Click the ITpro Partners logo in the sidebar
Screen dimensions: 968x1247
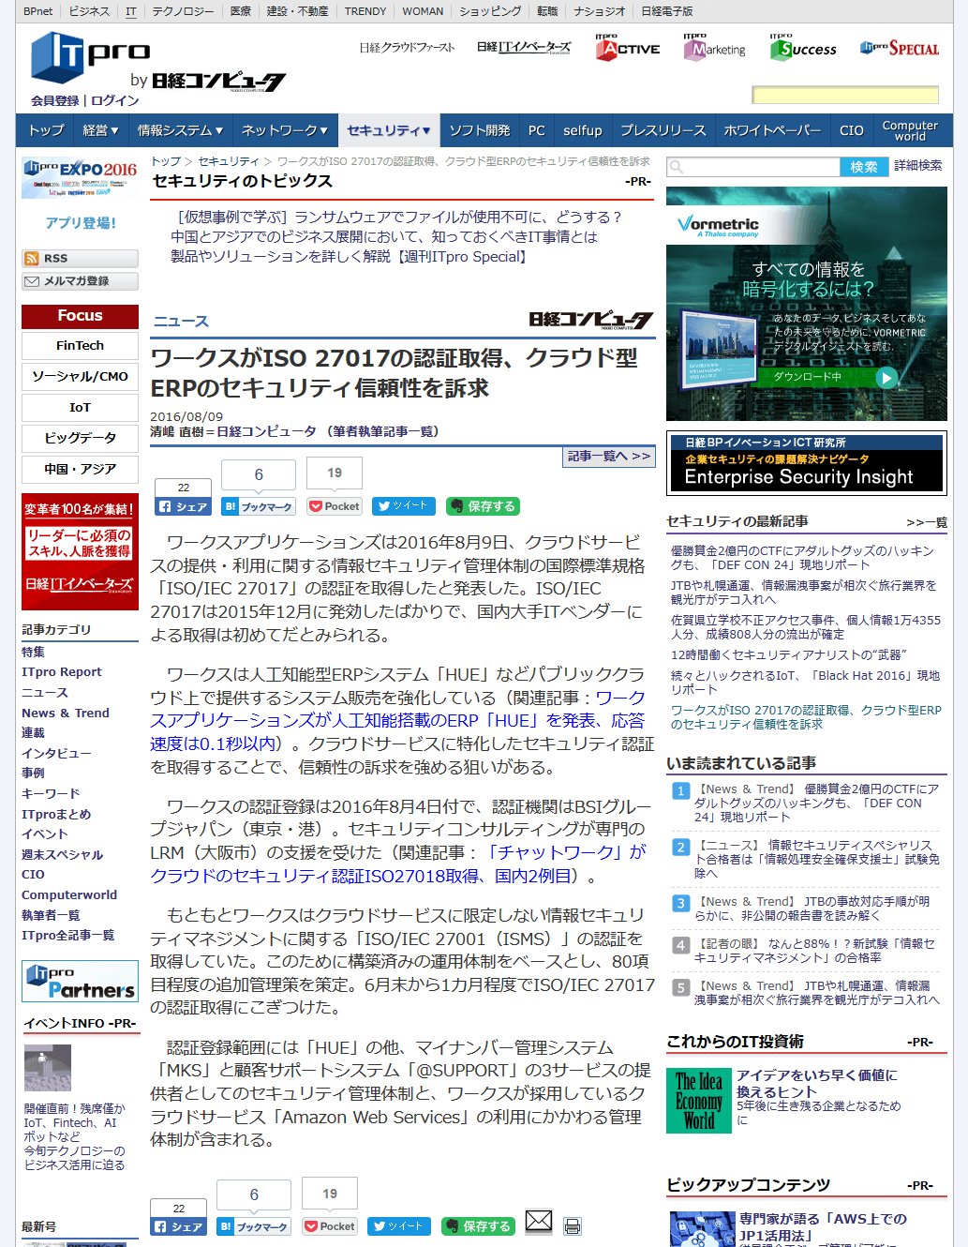coord(81,982)
